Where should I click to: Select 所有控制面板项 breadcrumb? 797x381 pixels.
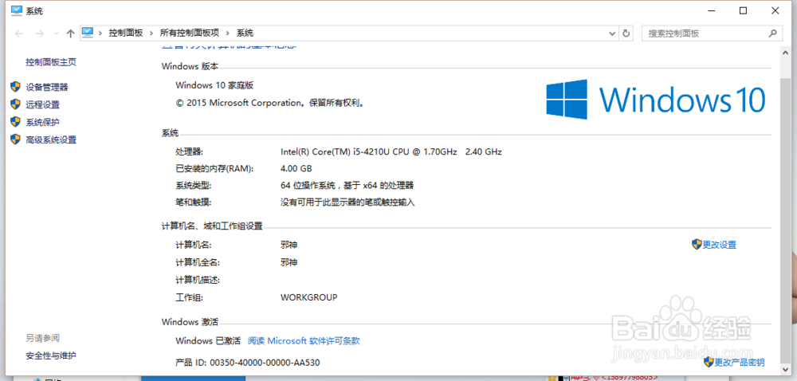click(190, 33)
